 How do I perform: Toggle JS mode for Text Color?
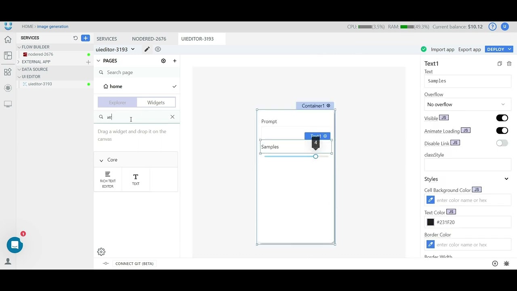451,212
